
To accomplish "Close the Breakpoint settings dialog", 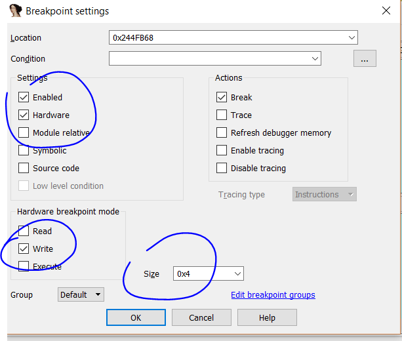I will pos(386,11).
